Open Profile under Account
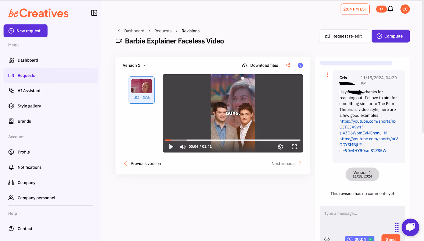 pyautogui.click(x=51, y=152)
